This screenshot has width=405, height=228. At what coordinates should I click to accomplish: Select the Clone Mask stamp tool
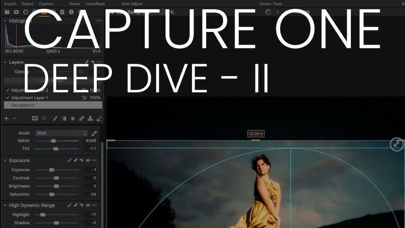tap(90, 118)
